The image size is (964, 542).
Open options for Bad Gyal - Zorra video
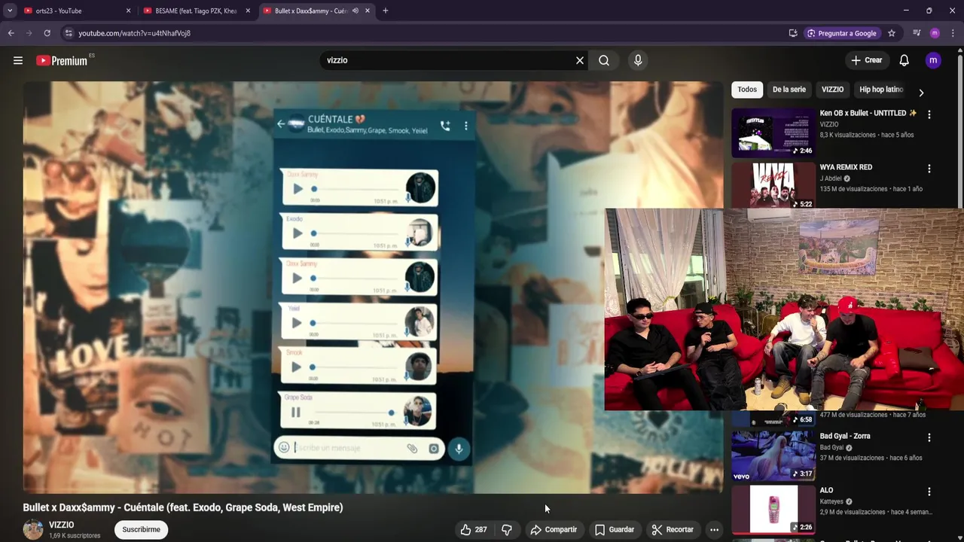click(929, 437)
